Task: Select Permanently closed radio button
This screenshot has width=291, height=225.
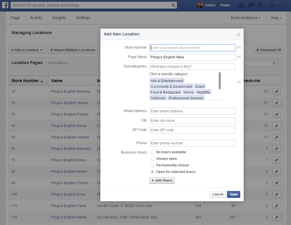Action: pos(152,165)
